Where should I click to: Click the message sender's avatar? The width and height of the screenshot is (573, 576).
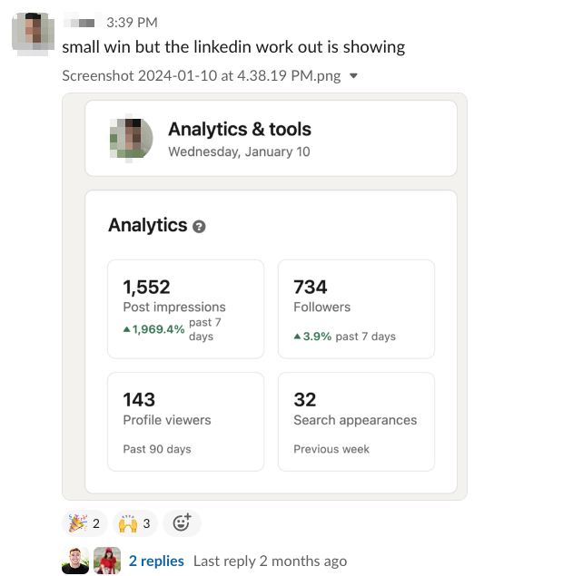click(32, 34)
